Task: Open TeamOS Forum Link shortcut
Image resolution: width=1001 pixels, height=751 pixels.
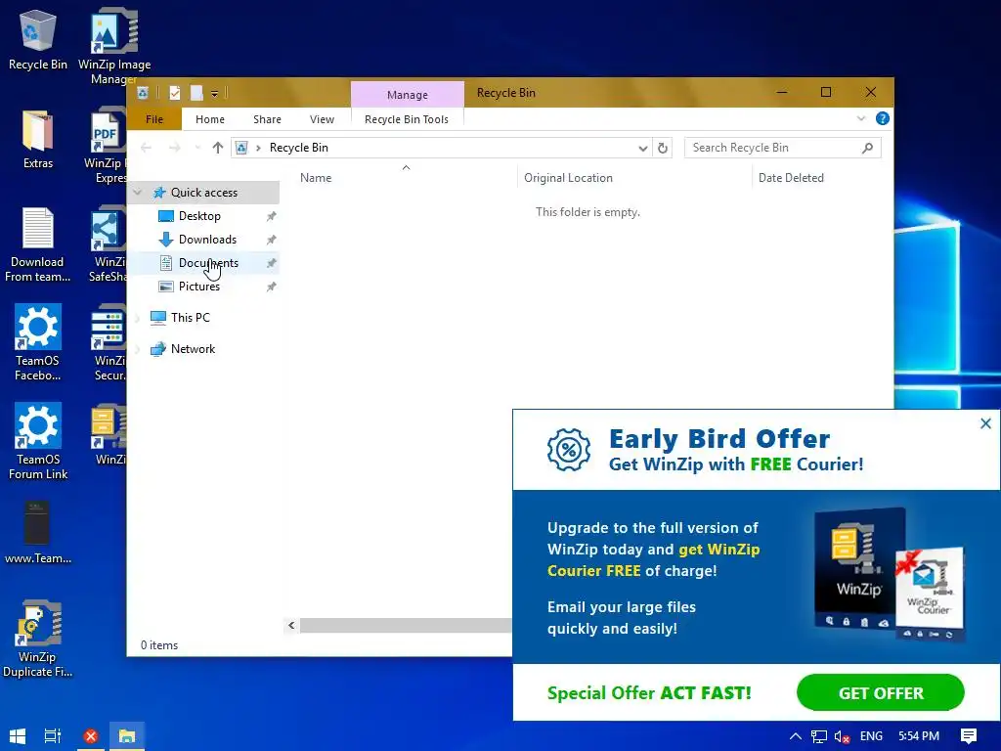Action: pyautogui.click(x=38, y=442)
